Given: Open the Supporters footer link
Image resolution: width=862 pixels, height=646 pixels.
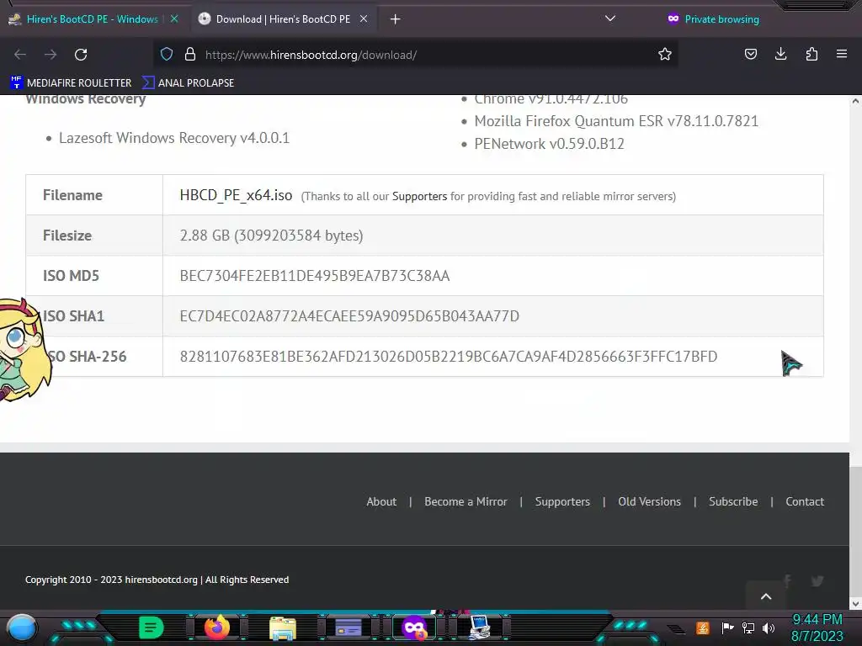Looking at the screenshot, I should point(562,501).
